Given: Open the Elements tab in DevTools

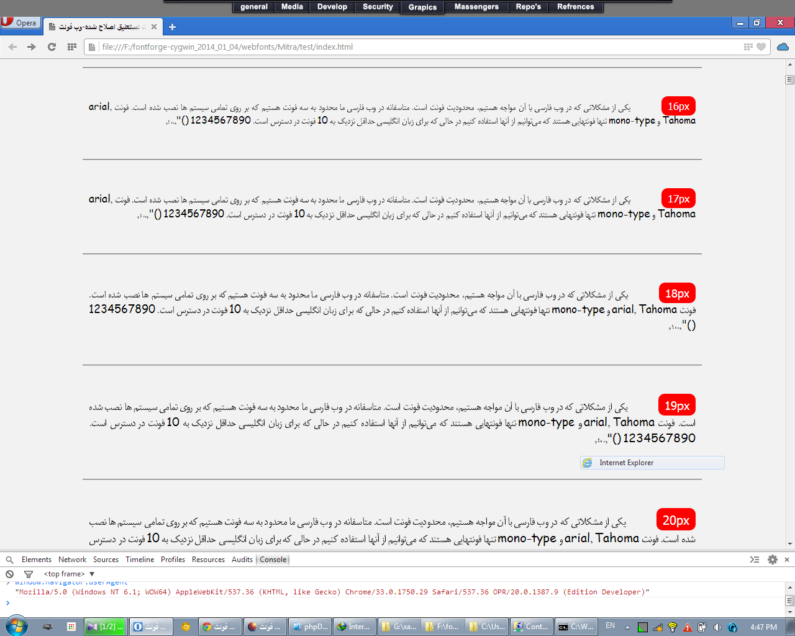Looking at the screenshot, I should tap(36, 559).
